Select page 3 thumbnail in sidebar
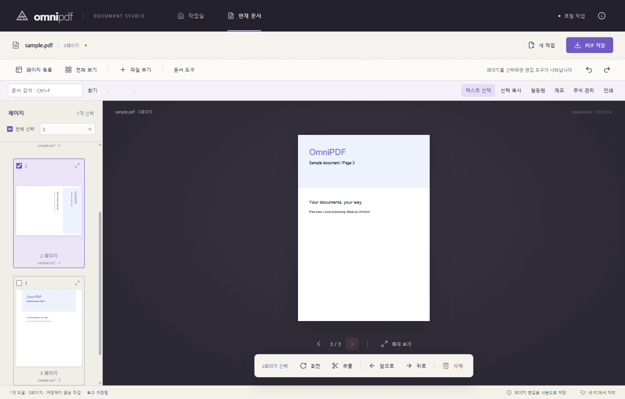The height and width of the screenshot is (399, 625). click(x=49, y=331)
